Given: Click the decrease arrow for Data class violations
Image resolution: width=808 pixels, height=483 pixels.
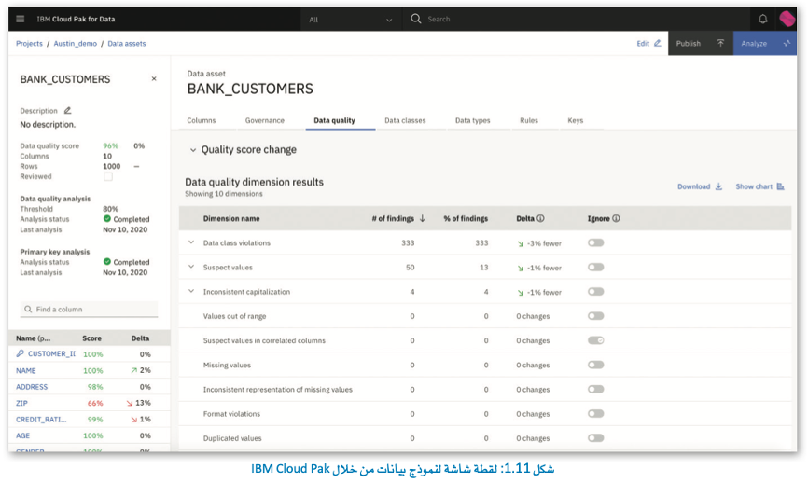Looking at the screenshot, I should (521, 243).
